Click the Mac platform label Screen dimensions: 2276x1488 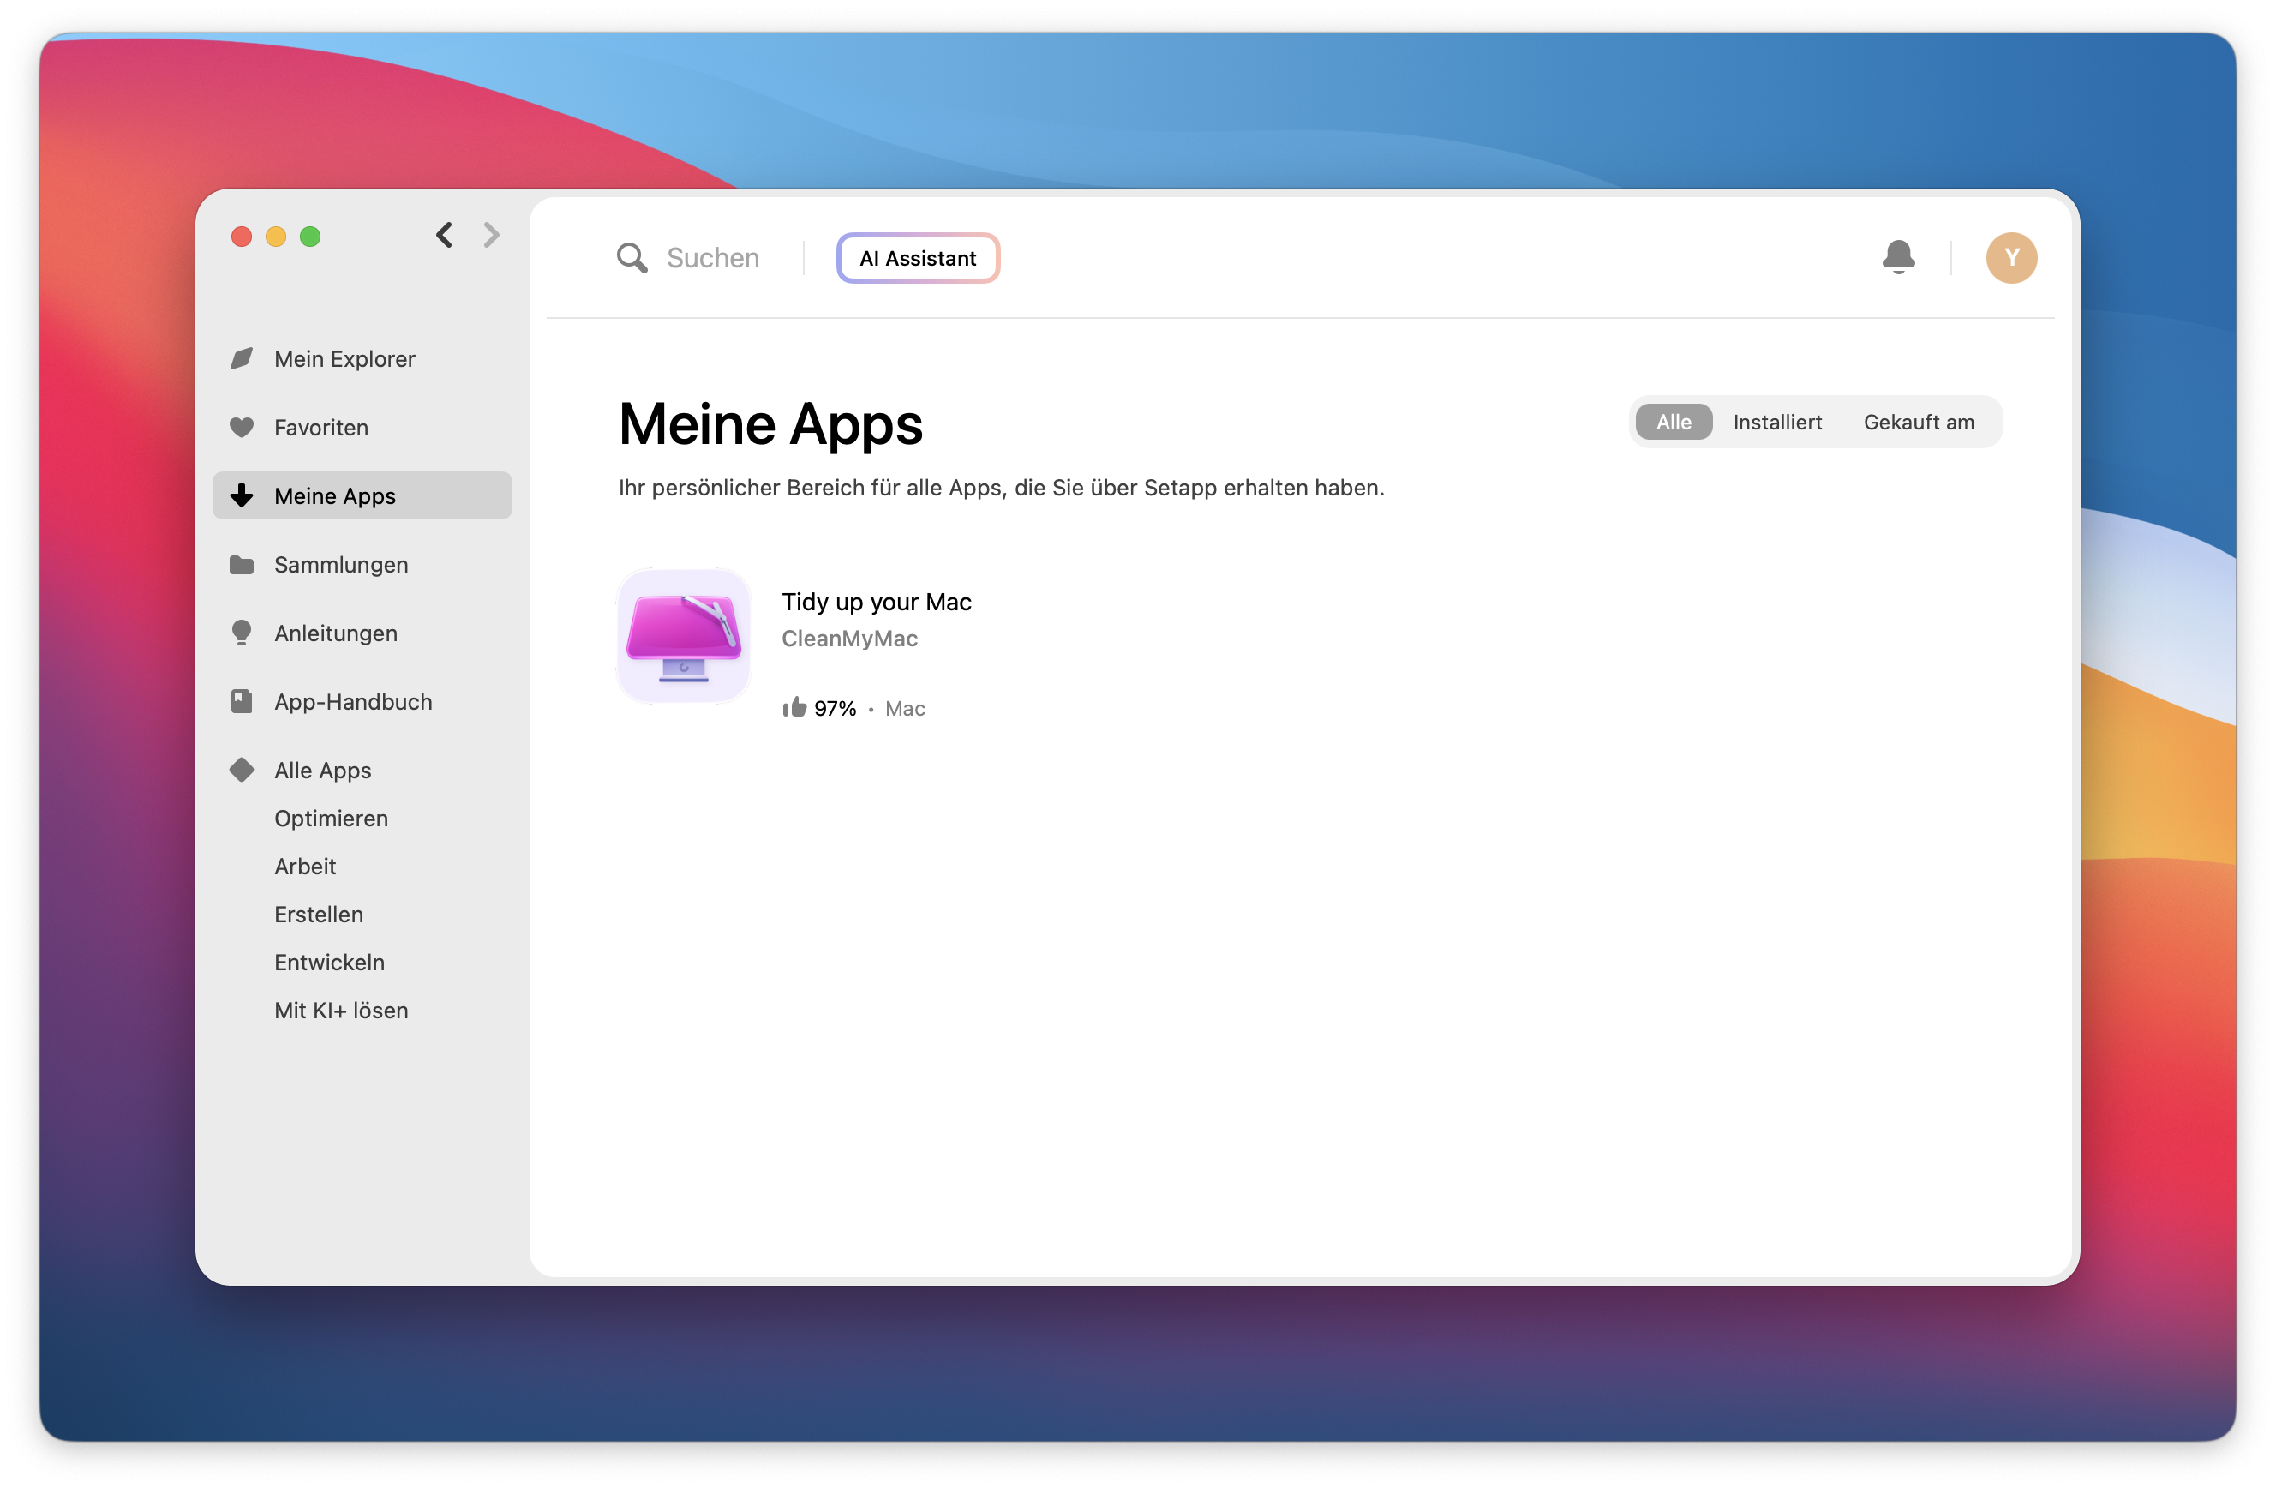tap(905, 709)
